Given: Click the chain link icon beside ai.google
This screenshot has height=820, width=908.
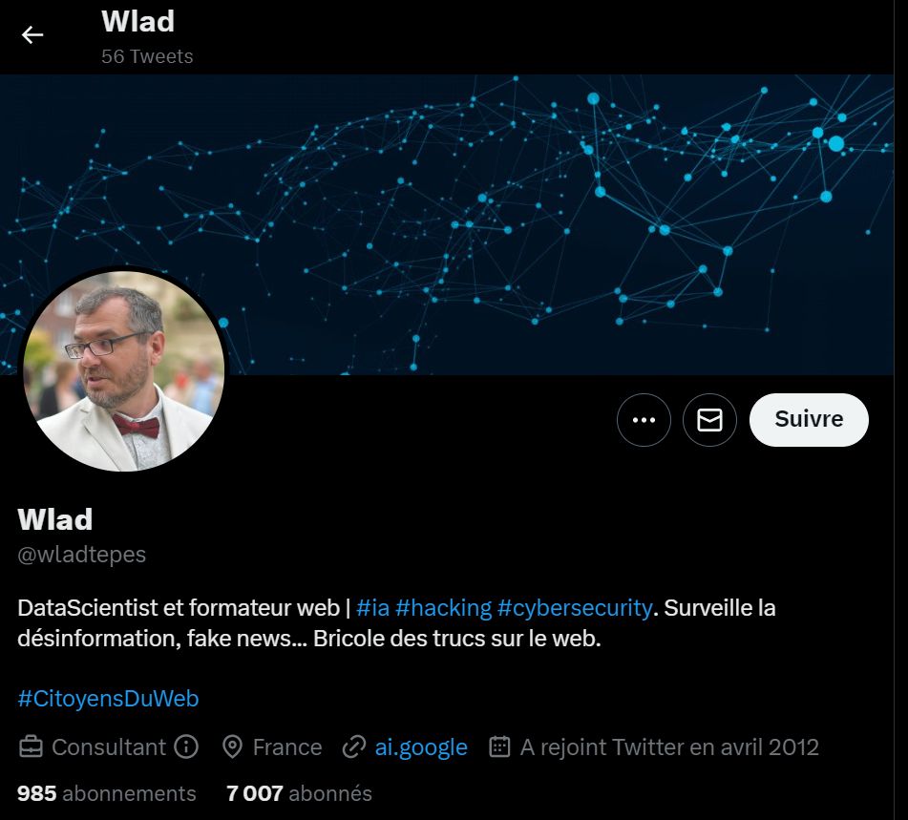Looking at the screenshot, I should tap(354, 747).
